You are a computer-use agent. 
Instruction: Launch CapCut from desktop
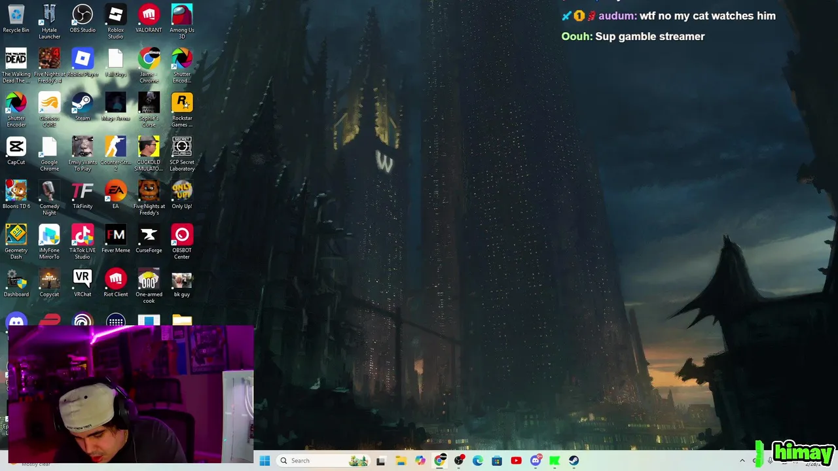pyautogui.click(x=16, y=150)
